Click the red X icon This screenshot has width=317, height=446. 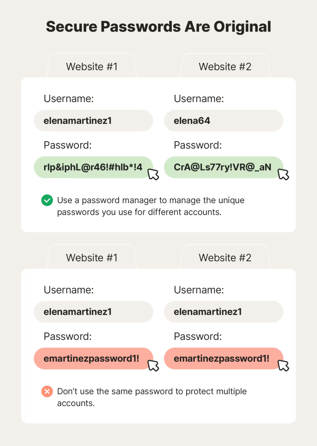[47, 391]
